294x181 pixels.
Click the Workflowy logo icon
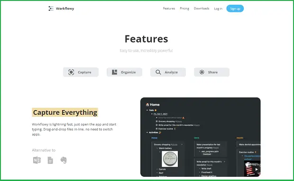pyautogui.click(x=51, y=9)
